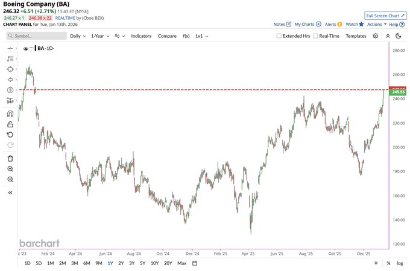
Task: Select the 5Y range tab
Action: (x=142, y=263)
